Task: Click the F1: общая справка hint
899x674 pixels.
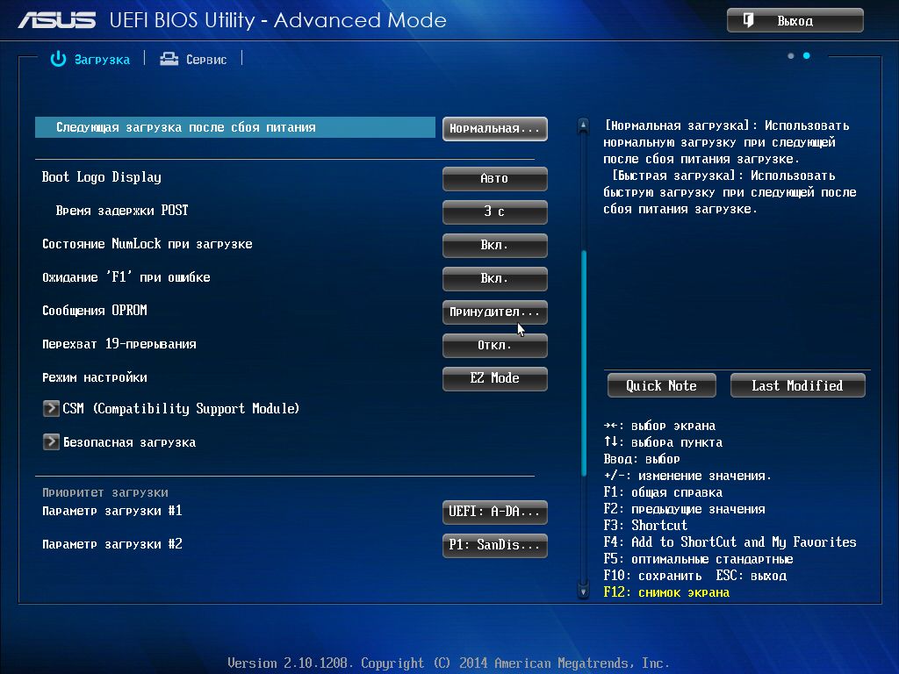Action: point(663,492)
